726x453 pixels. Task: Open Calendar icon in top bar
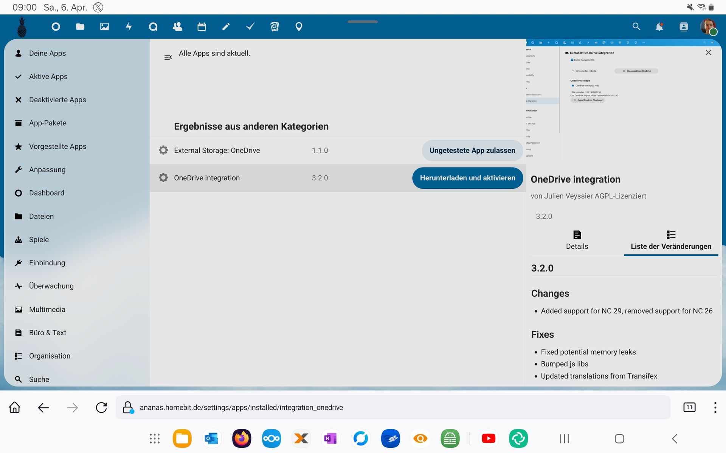202,27
